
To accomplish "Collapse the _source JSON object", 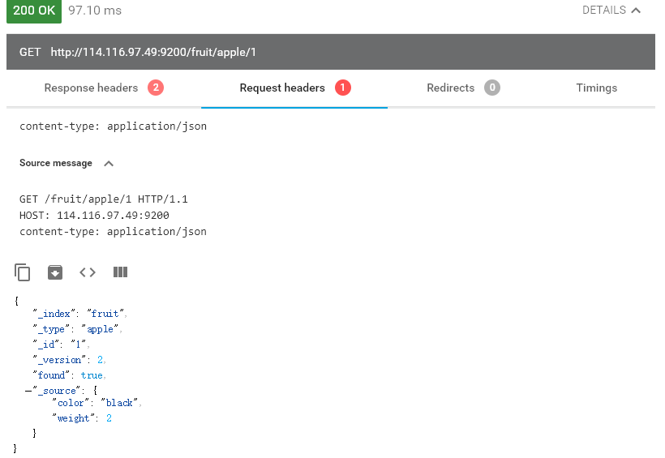I will [x=28, y=391].
